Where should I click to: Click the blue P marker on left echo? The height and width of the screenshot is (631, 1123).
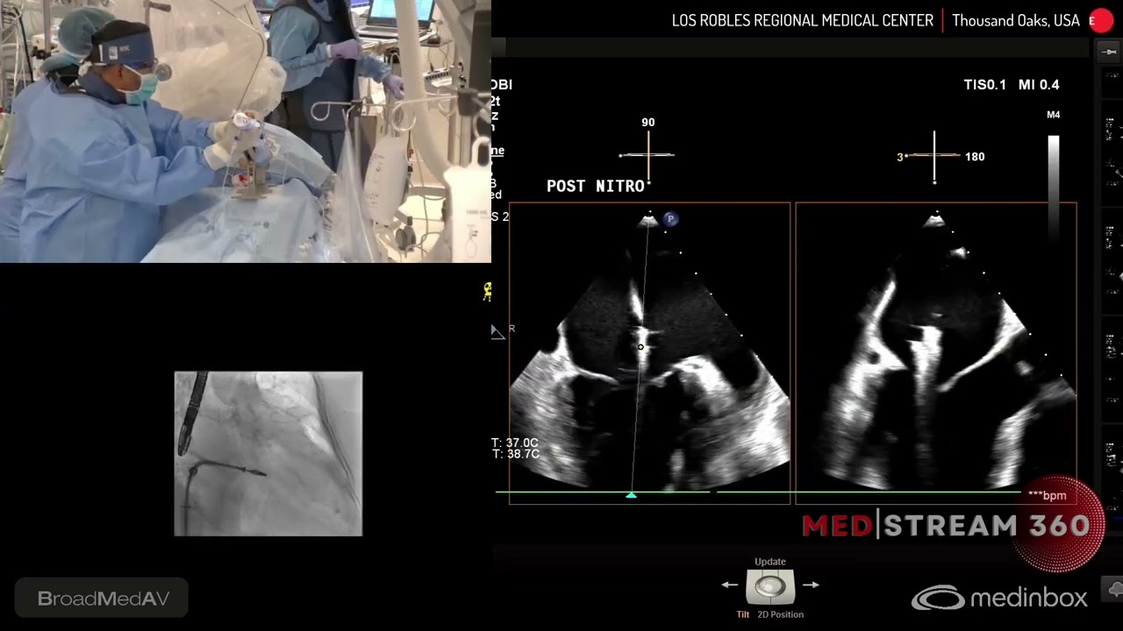[x=670, y=219]
